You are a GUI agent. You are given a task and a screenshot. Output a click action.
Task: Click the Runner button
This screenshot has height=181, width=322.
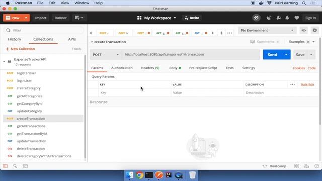point(60,18)
